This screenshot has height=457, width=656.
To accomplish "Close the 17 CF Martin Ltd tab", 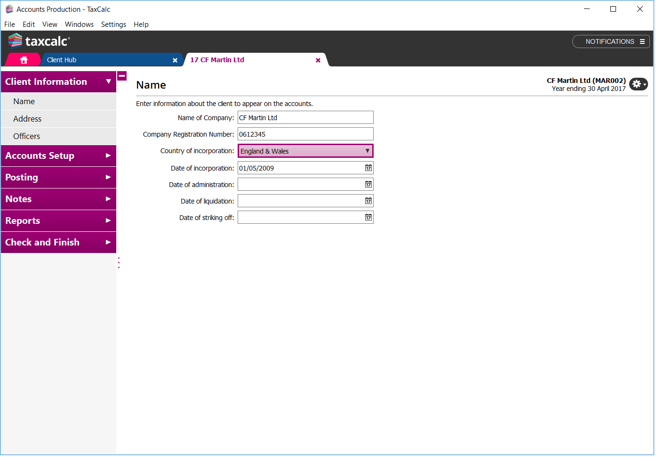I will 318,60.
